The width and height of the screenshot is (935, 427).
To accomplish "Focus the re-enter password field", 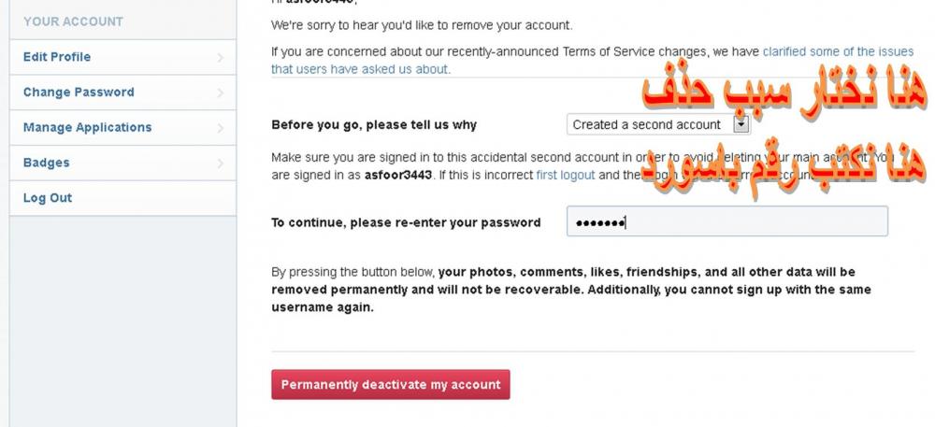I will pyautogui.click(x=726, y=222).
